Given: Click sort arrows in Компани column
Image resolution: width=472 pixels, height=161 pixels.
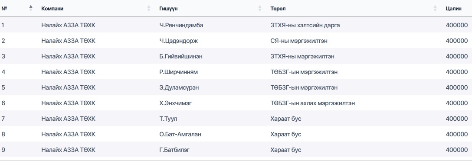Looking at the screenshot, I should (149, 8).
